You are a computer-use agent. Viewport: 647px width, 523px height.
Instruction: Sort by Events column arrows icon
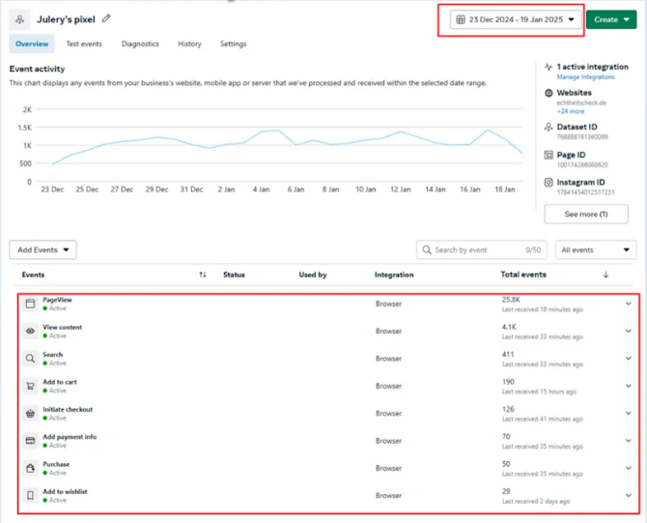point(203,275)
